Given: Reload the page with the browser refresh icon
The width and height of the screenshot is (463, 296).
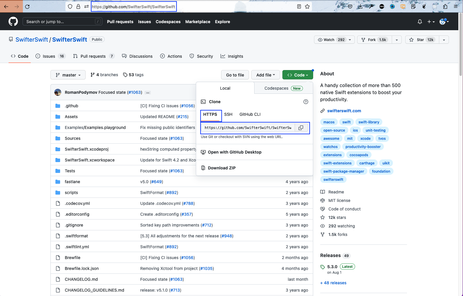Looking at the screenshot, I should (27, 6).
